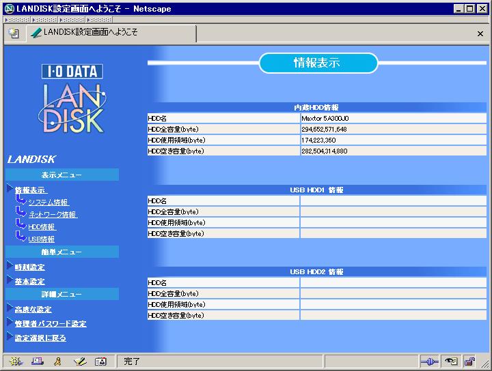Viewport: 492px width, 371px height.
Task: Open Mail & Newsgroups component icon
Action: click(38, 361)
